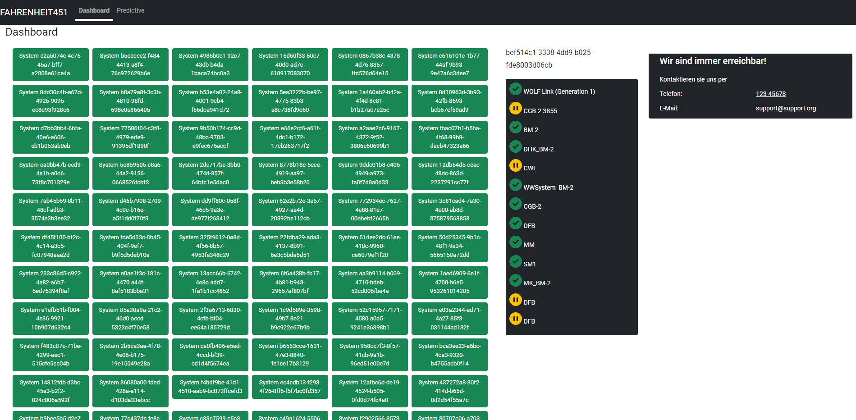Image resolution: width=856 pixels, height=420 pixels.
Task: Open System e03a2344 tile
Action: [x=449, y=319]
